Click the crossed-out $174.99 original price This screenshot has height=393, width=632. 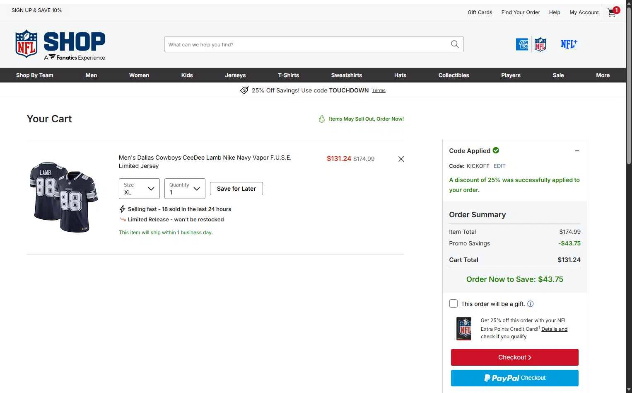pos(364,159)
